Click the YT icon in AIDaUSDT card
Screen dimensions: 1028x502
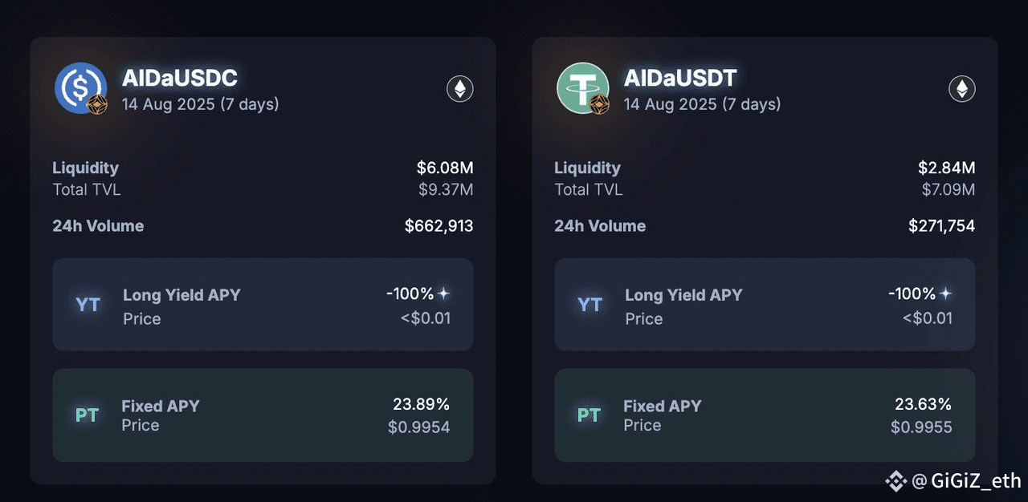(590, 305)
